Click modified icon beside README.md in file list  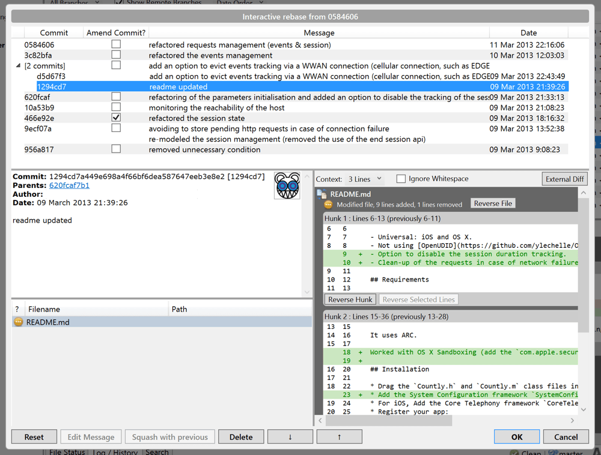19,322
